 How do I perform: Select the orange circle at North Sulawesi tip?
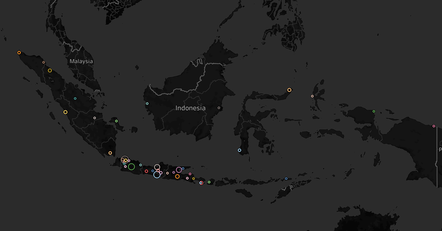tap(289, 90)
